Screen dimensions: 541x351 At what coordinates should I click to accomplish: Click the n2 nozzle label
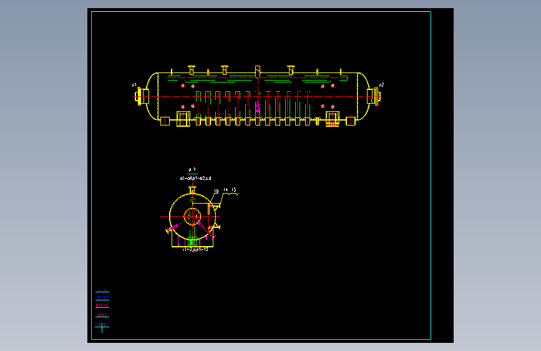click(x=381, y=85)
